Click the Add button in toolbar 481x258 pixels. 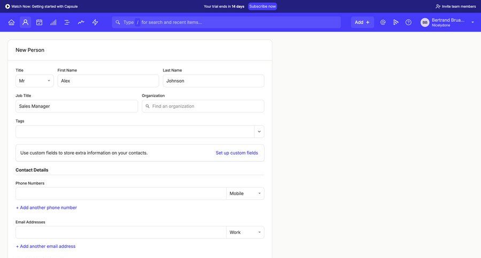(x=362, y=22)
